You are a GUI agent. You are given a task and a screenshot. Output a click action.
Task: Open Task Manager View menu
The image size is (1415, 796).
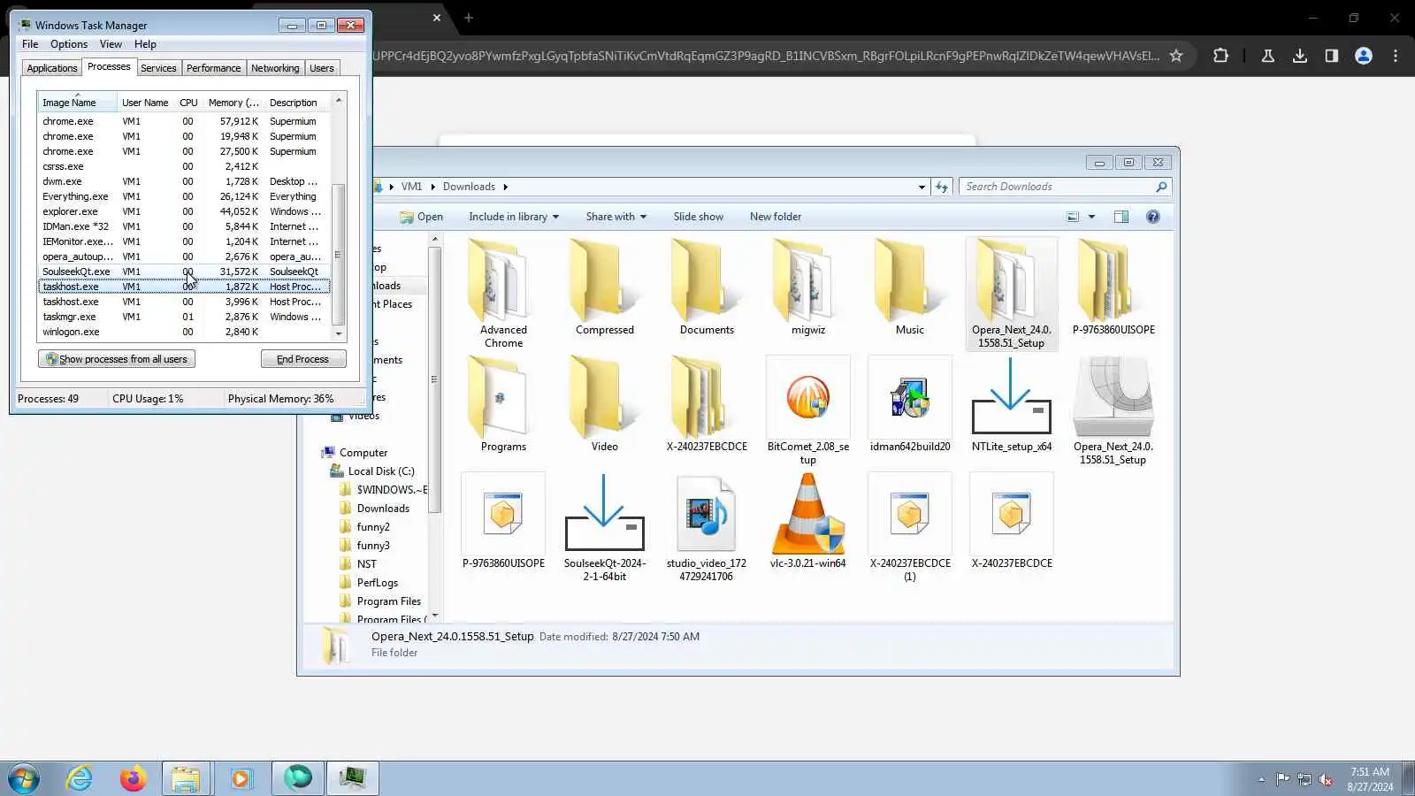pyautogui.click(x=111, y=44)
